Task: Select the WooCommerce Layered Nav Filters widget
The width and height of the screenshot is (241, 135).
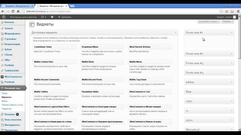Action: (x=55, y=106)
